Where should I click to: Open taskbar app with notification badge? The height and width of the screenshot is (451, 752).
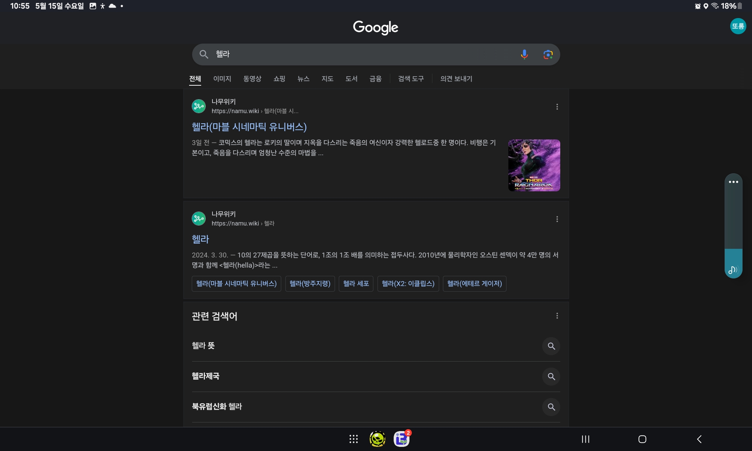click(402, 439)
